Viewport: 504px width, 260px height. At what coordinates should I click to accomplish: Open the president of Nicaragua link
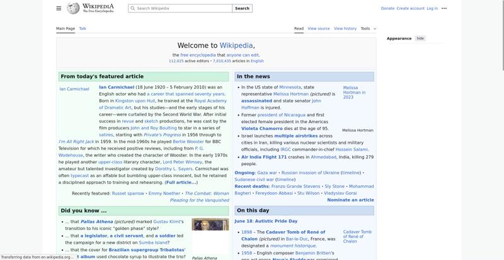click(x=281, y=115)
